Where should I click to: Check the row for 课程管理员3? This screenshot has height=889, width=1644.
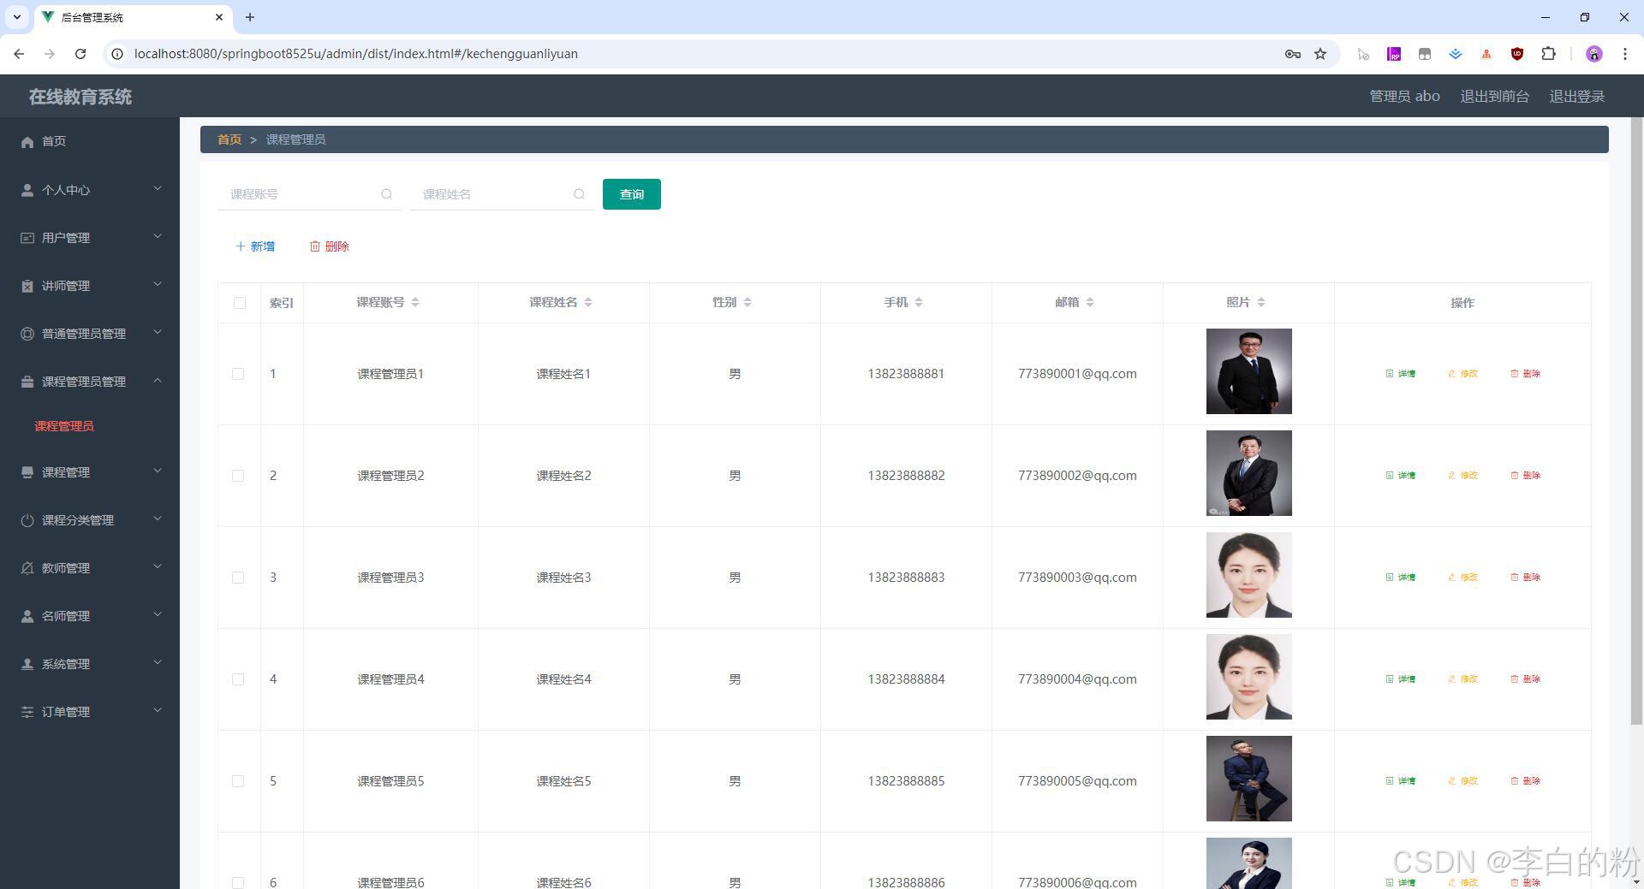[x=238, y=578]
